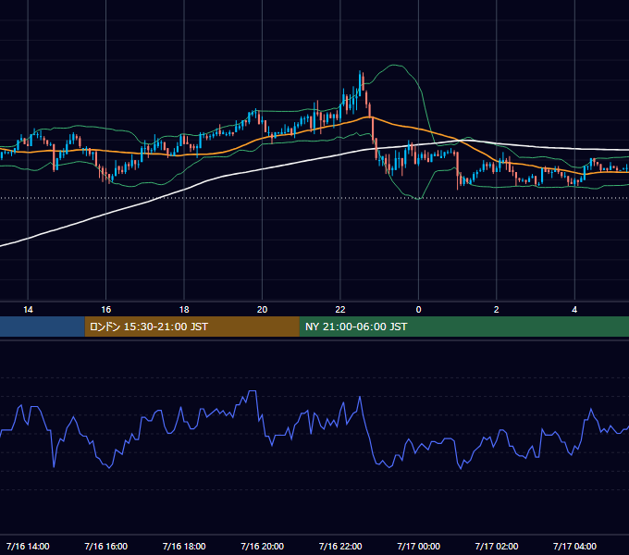
Task: Click the 16 hour label on price axis
Action: click(105, 310)
